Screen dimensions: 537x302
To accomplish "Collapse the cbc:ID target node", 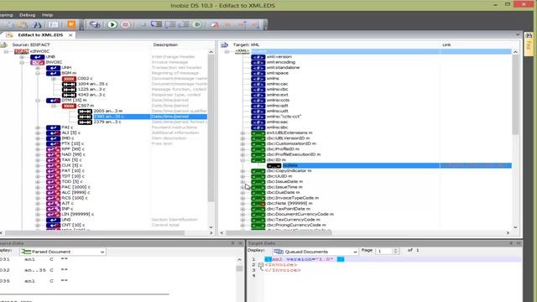I will 242,160.
